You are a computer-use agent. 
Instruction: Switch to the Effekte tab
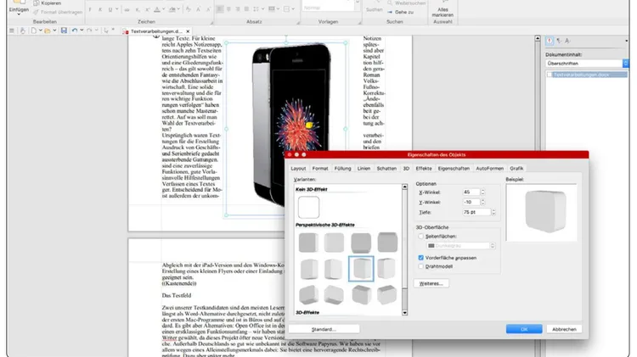(x=424, y=169)
